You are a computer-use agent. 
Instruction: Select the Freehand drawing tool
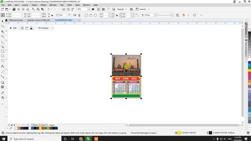tap(2, 42)
